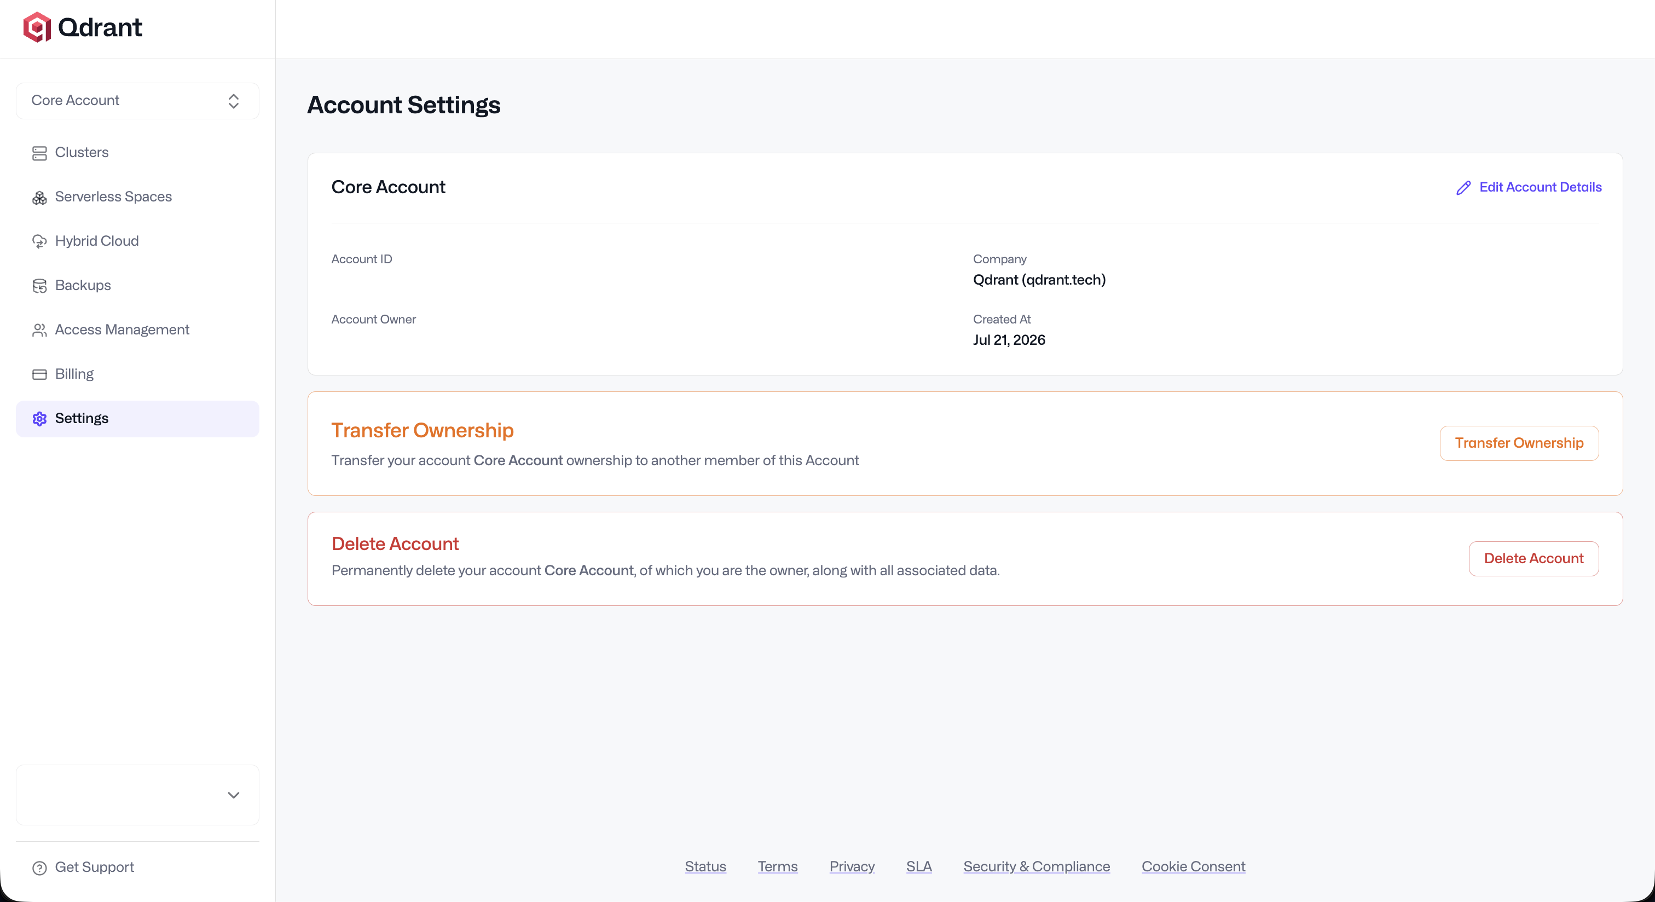The image size is (1655, 902).
Task: Open the SLA footer link
Action: point(919,866)
